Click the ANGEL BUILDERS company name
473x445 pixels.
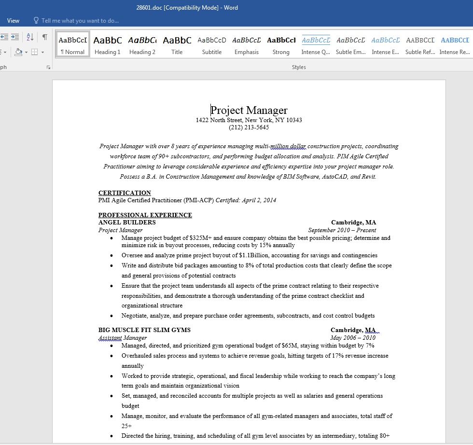(127, 222)
